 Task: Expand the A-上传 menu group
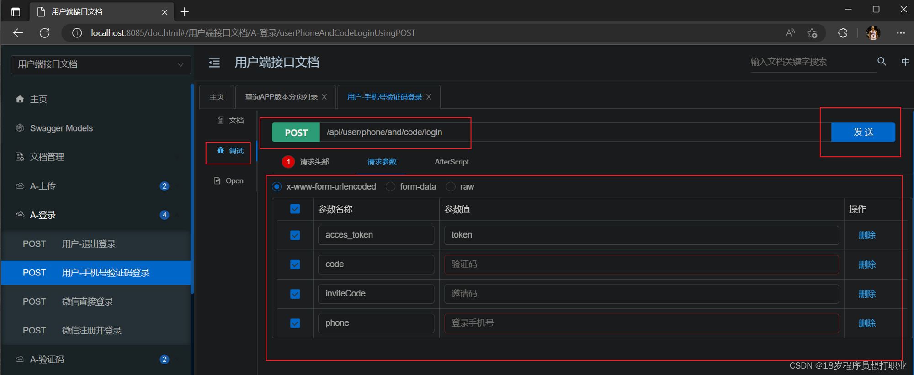coord(95,186)
